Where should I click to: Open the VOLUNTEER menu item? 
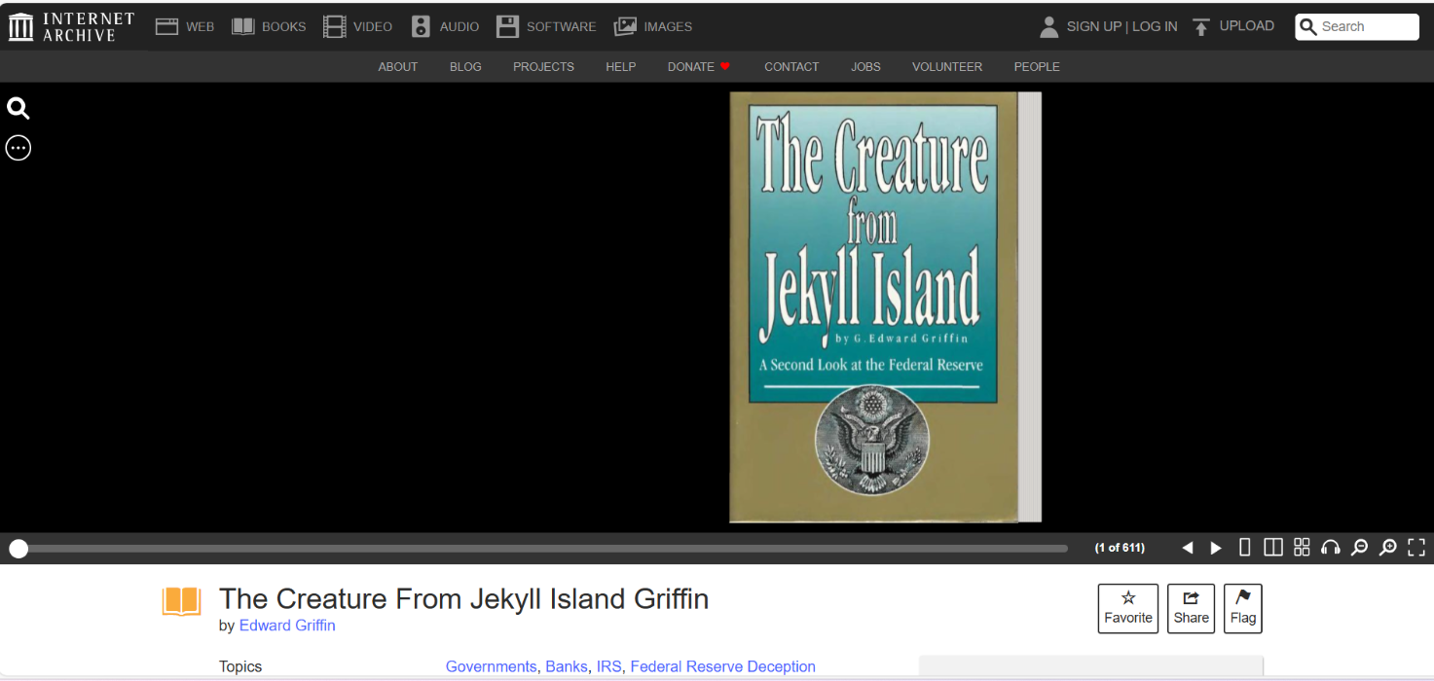click(x=947, y=67)
